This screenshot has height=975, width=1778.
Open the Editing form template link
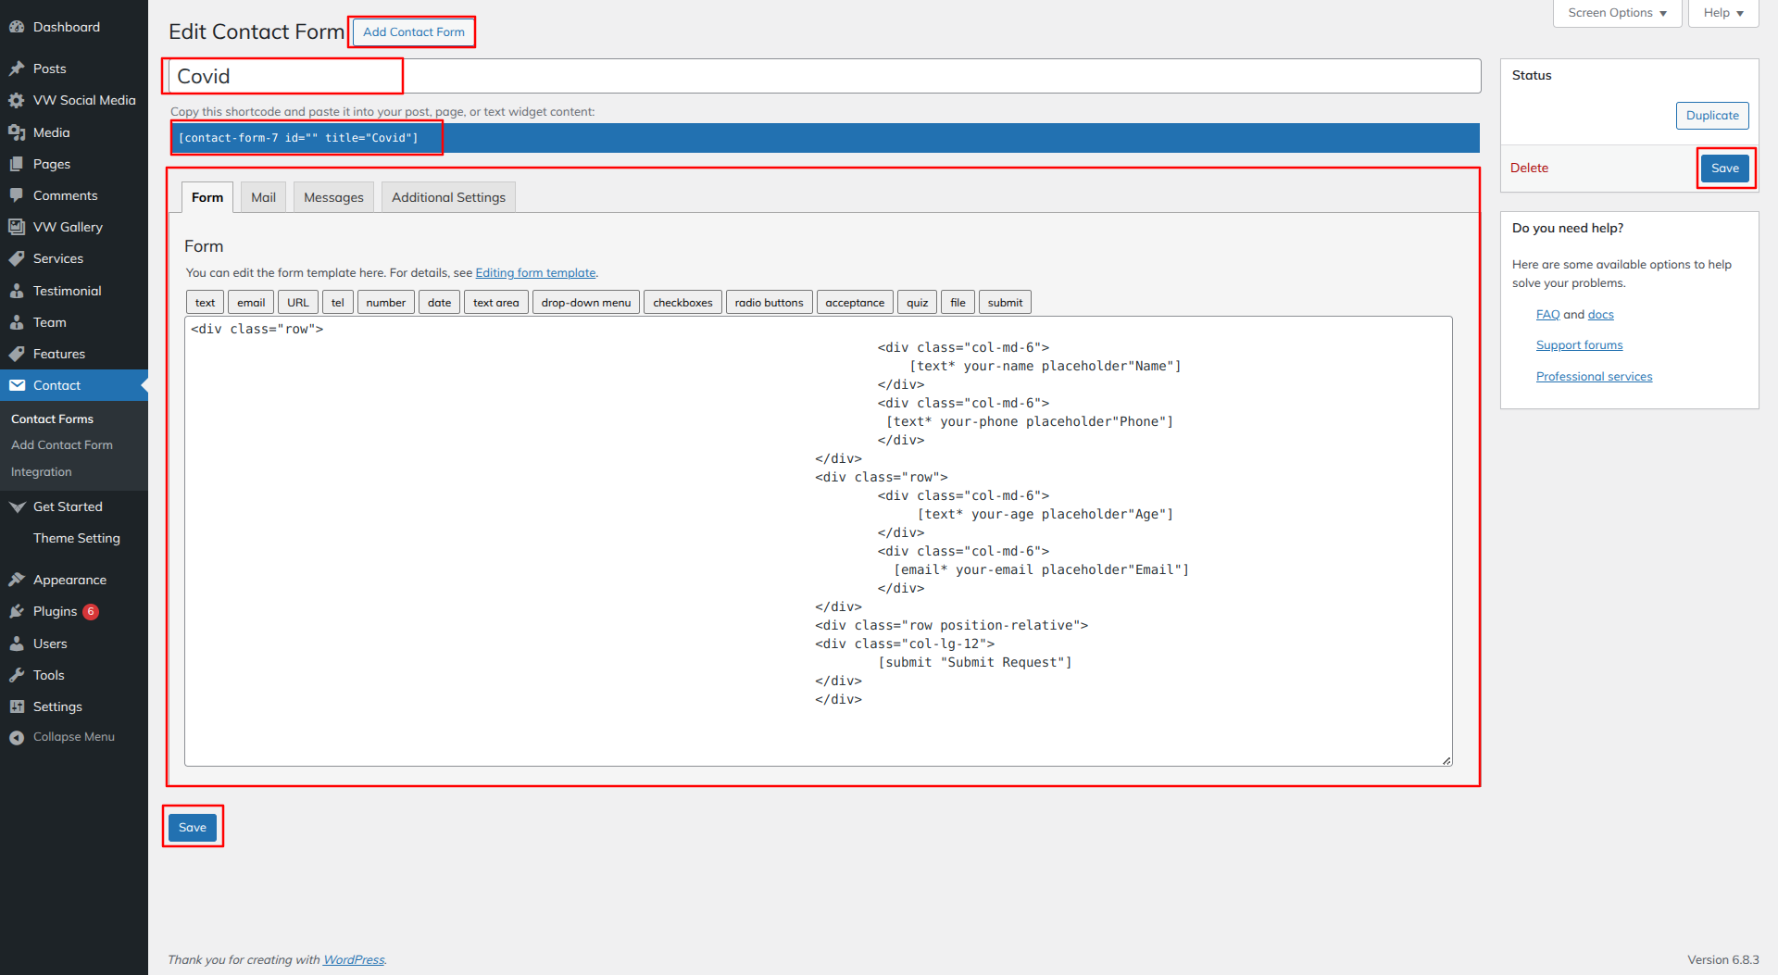coord(535,273)
